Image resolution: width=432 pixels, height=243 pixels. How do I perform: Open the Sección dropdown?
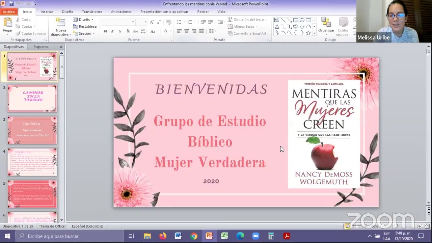[x=84, y=33]
